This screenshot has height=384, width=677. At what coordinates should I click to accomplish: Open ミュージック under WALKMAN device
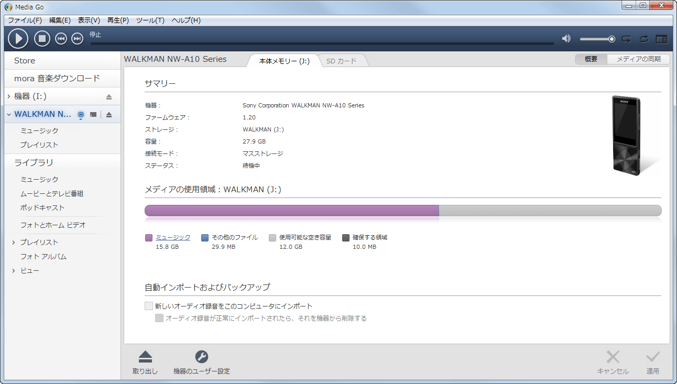click(x=39, y=130)
